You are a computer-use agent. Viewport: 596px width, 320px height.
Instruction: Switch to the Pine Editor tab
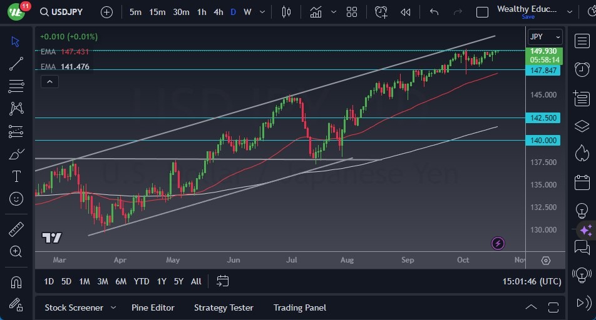coord(153,307)
